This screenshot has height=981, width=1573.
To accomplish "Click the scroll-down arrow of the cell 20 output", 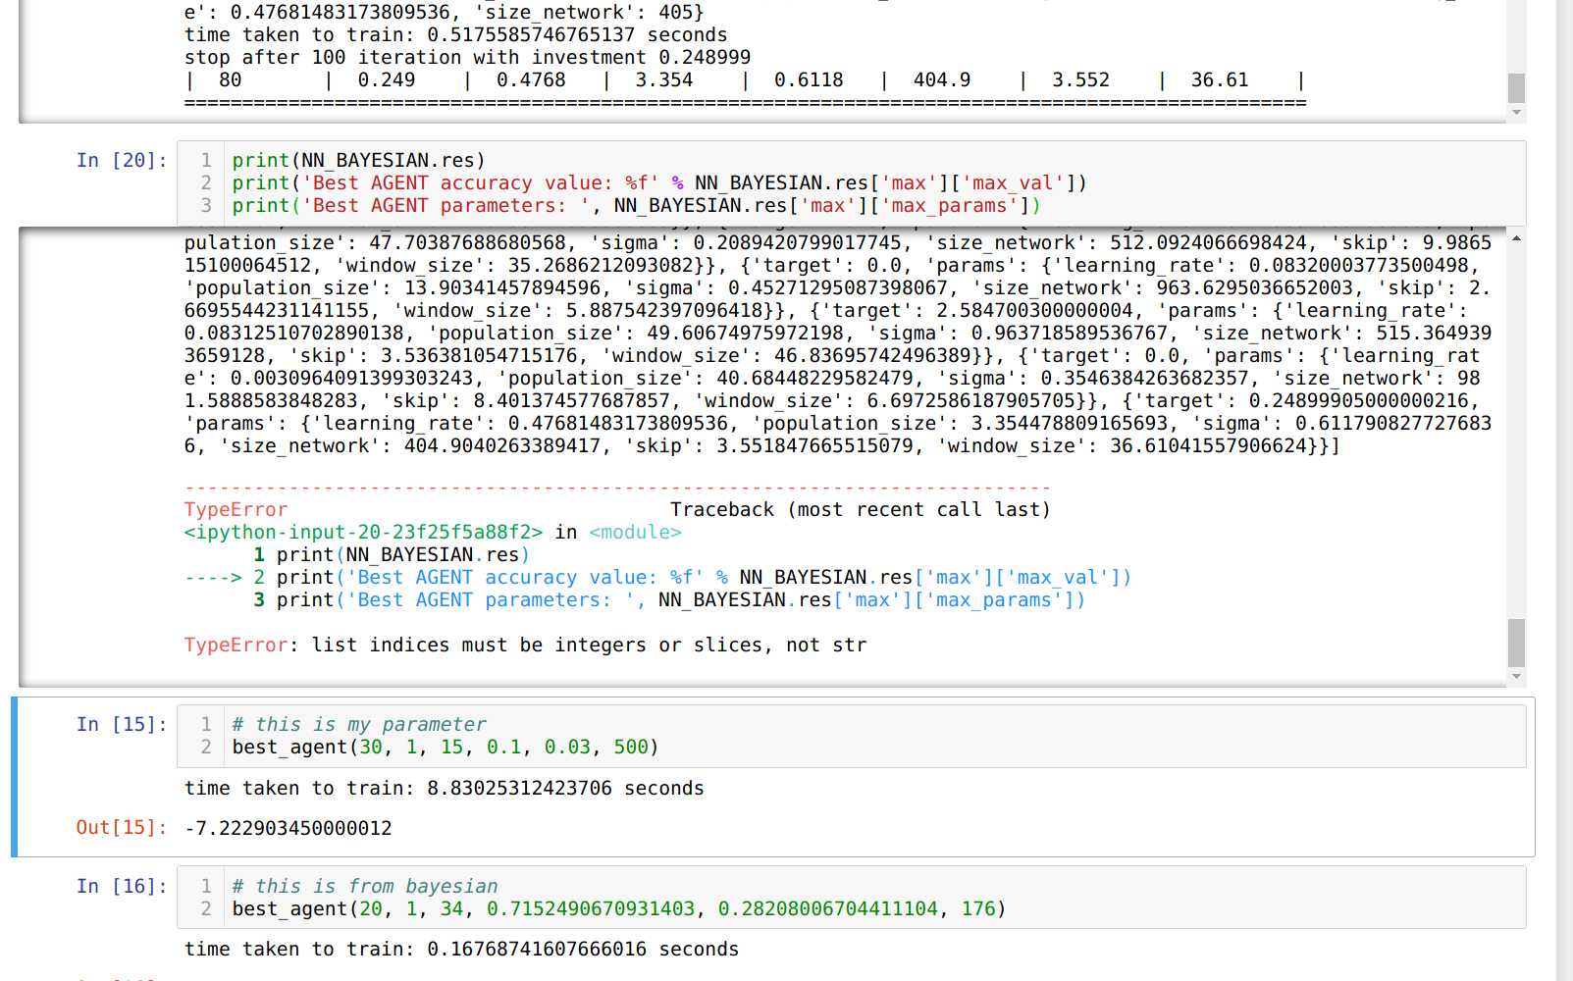I will click(1516, 676).
